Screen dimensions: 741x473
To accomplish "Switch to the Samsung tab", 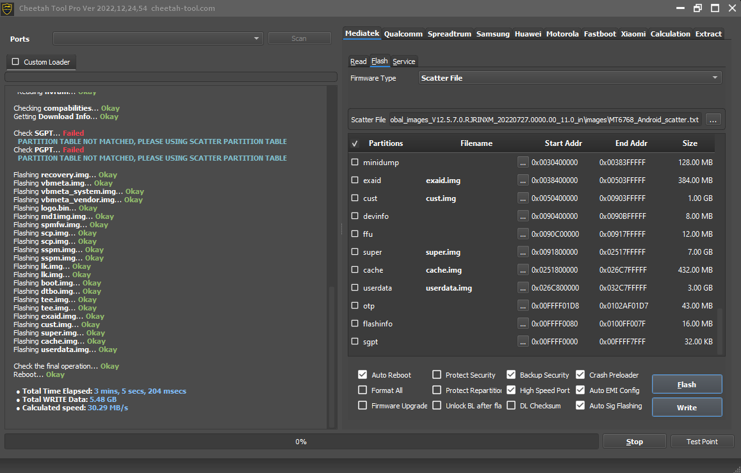I will (x=493, y=34).
